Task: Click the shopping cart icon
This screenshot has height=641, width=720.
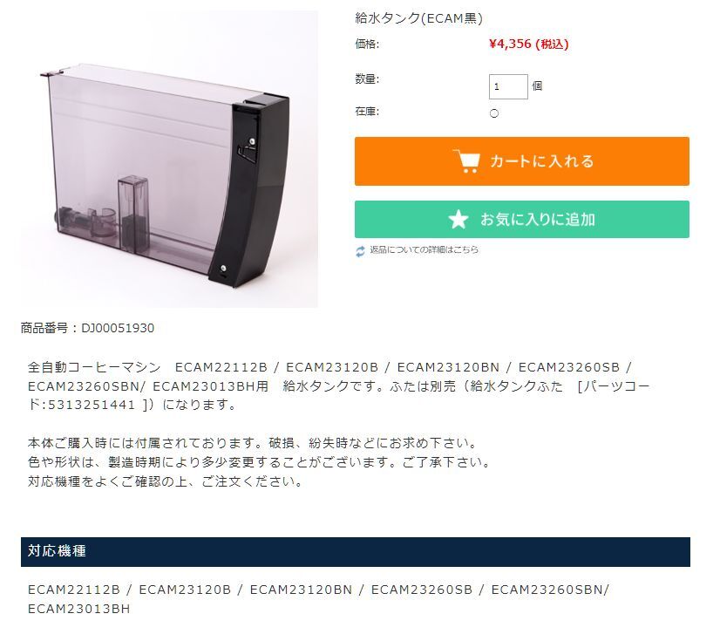Action: (466, 161)
